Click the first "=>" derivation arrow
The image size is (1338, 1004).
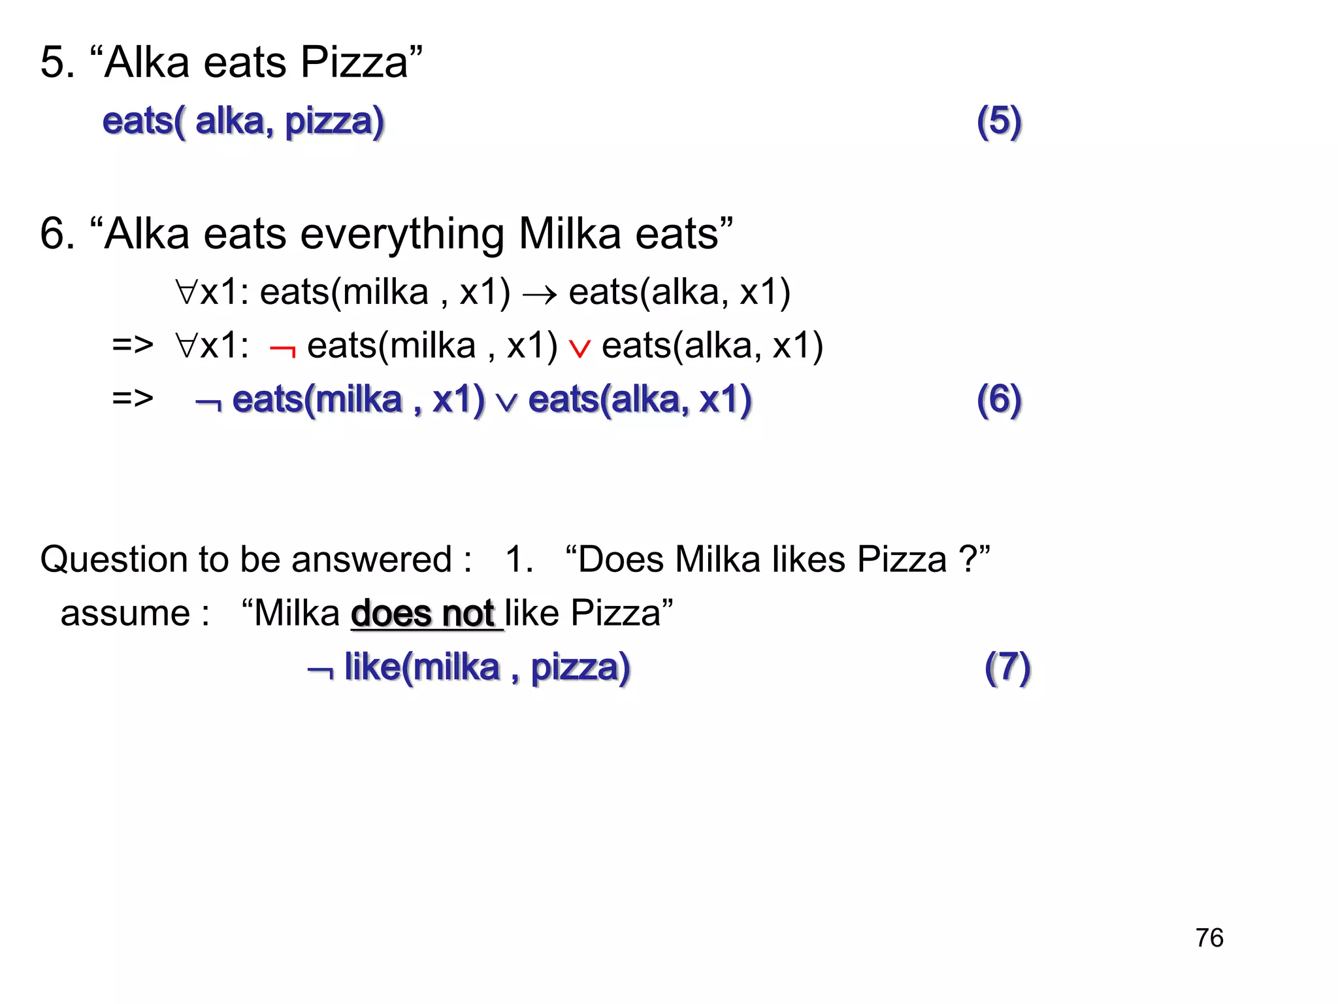pyautogui.click(x=133, y=344)
